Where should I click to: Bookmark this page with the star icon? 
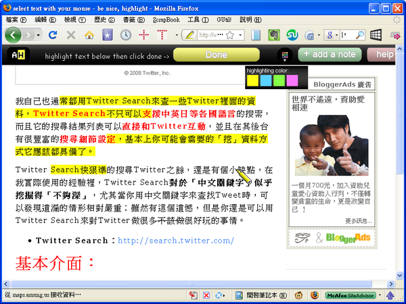[230, 35]
